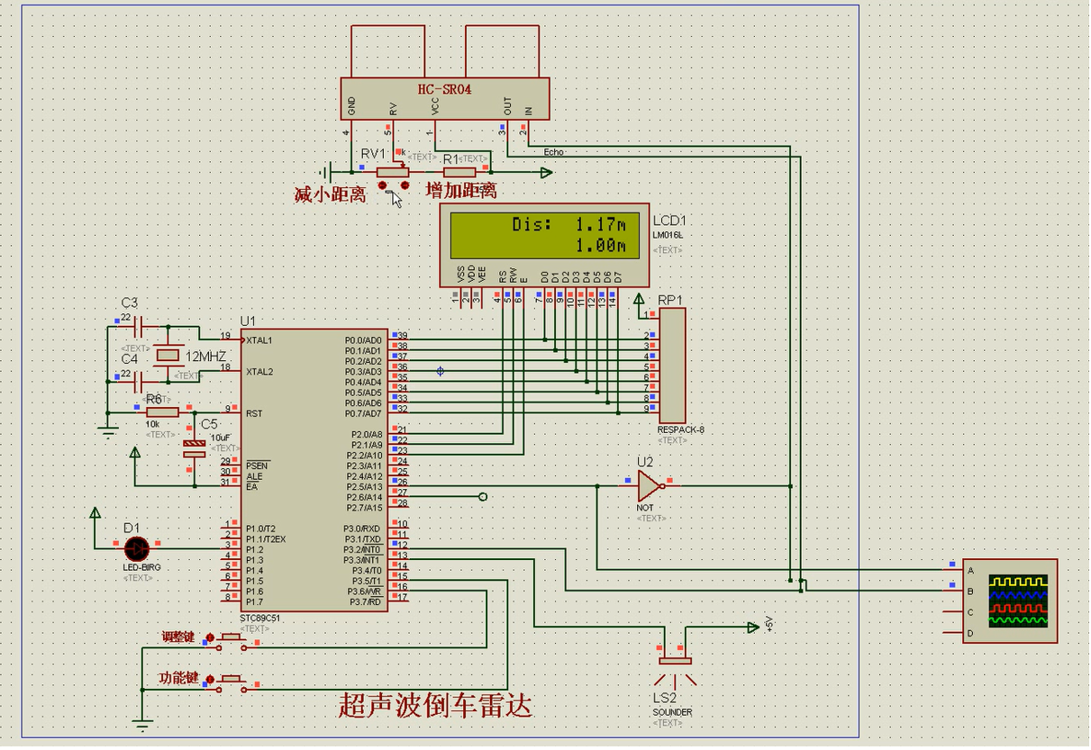Viewport: 1091px width, 750px height.
Task: Click the LCD reading Dis: 1.17m
Action: (x=568, y=224)
